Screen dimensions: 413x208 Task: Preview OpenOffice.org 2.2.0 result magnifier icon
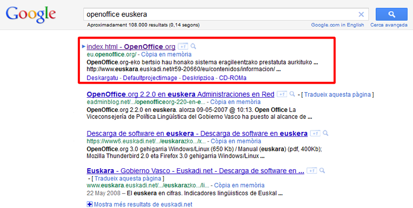292,94
